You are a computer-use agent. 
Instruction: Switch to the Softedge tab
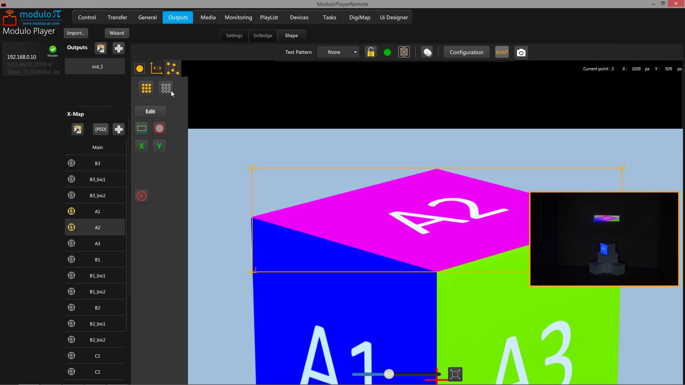[x=263, y=36]
